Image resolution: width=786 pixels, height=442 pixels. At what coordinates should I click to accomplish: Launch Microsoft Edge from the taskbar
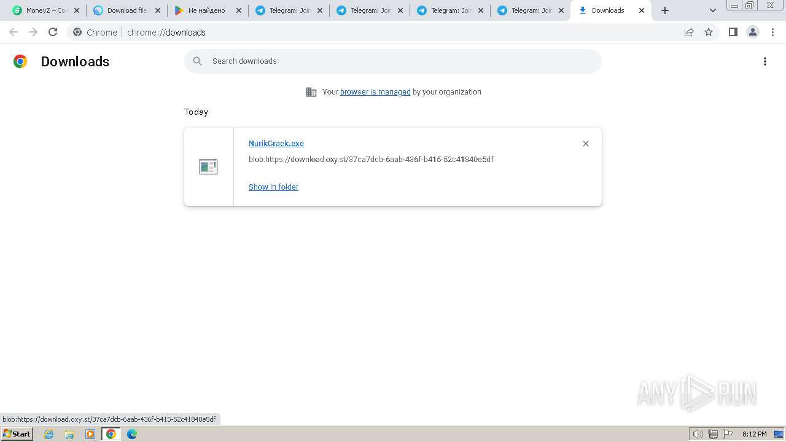coord(132,434)
